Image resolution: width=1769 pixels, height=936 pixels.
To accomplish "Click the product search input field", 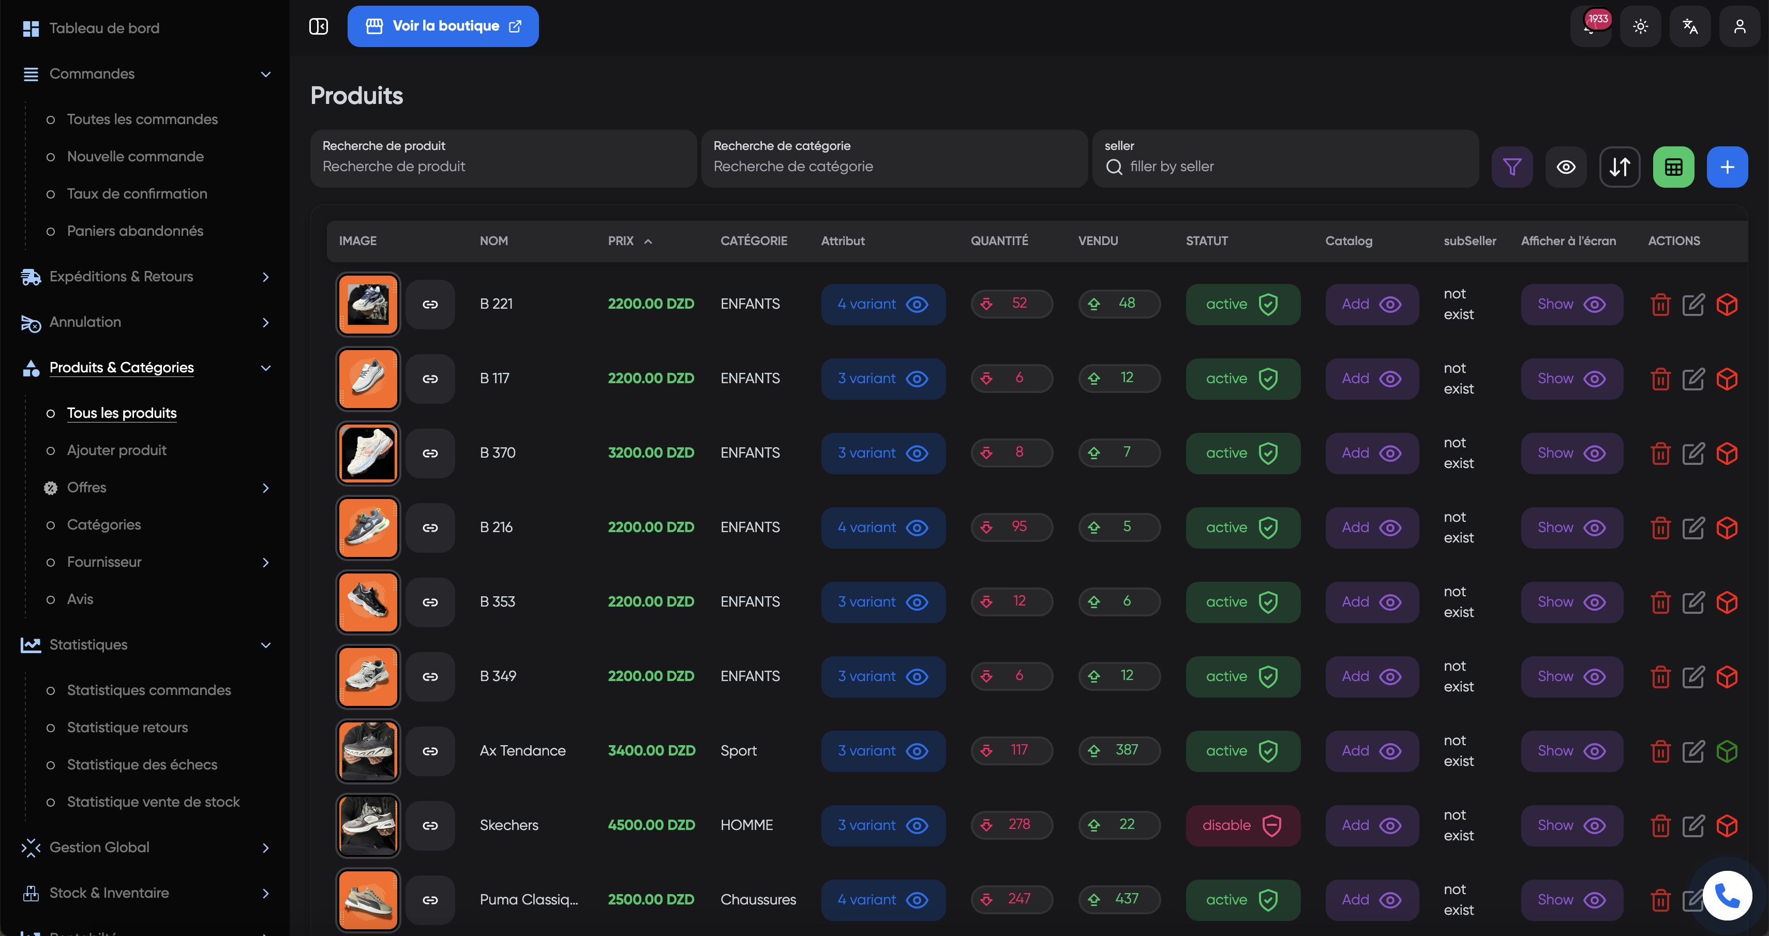I will coord(503,166).
